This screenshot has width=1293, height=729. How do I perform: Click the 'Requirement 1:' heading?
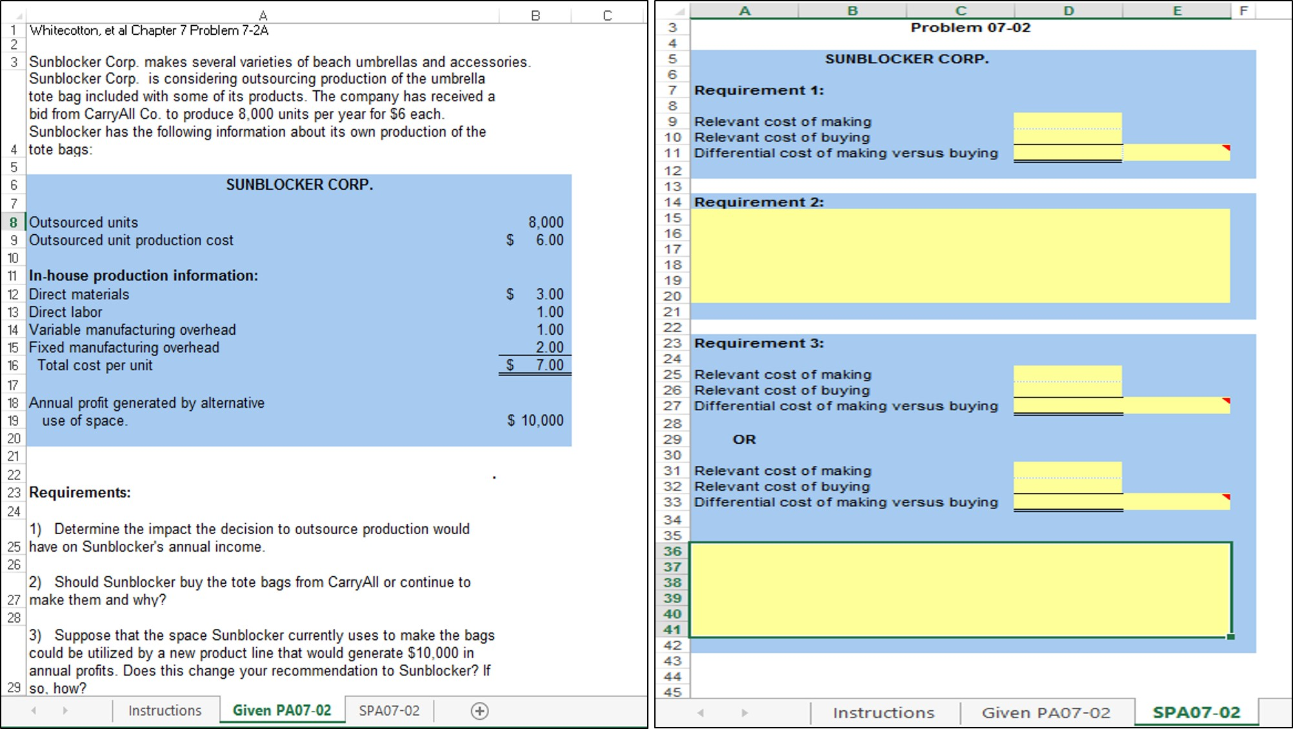tap(759, 90)
